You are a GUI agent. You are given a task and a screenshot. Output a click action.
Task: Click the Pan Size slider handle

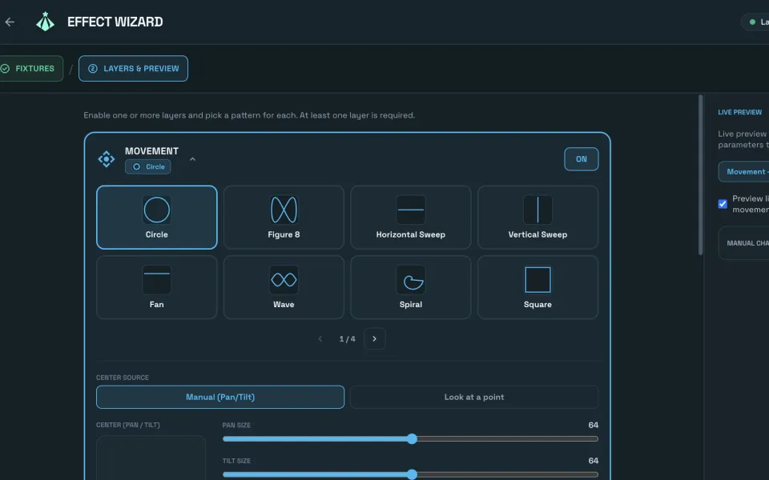coord(412,439)
